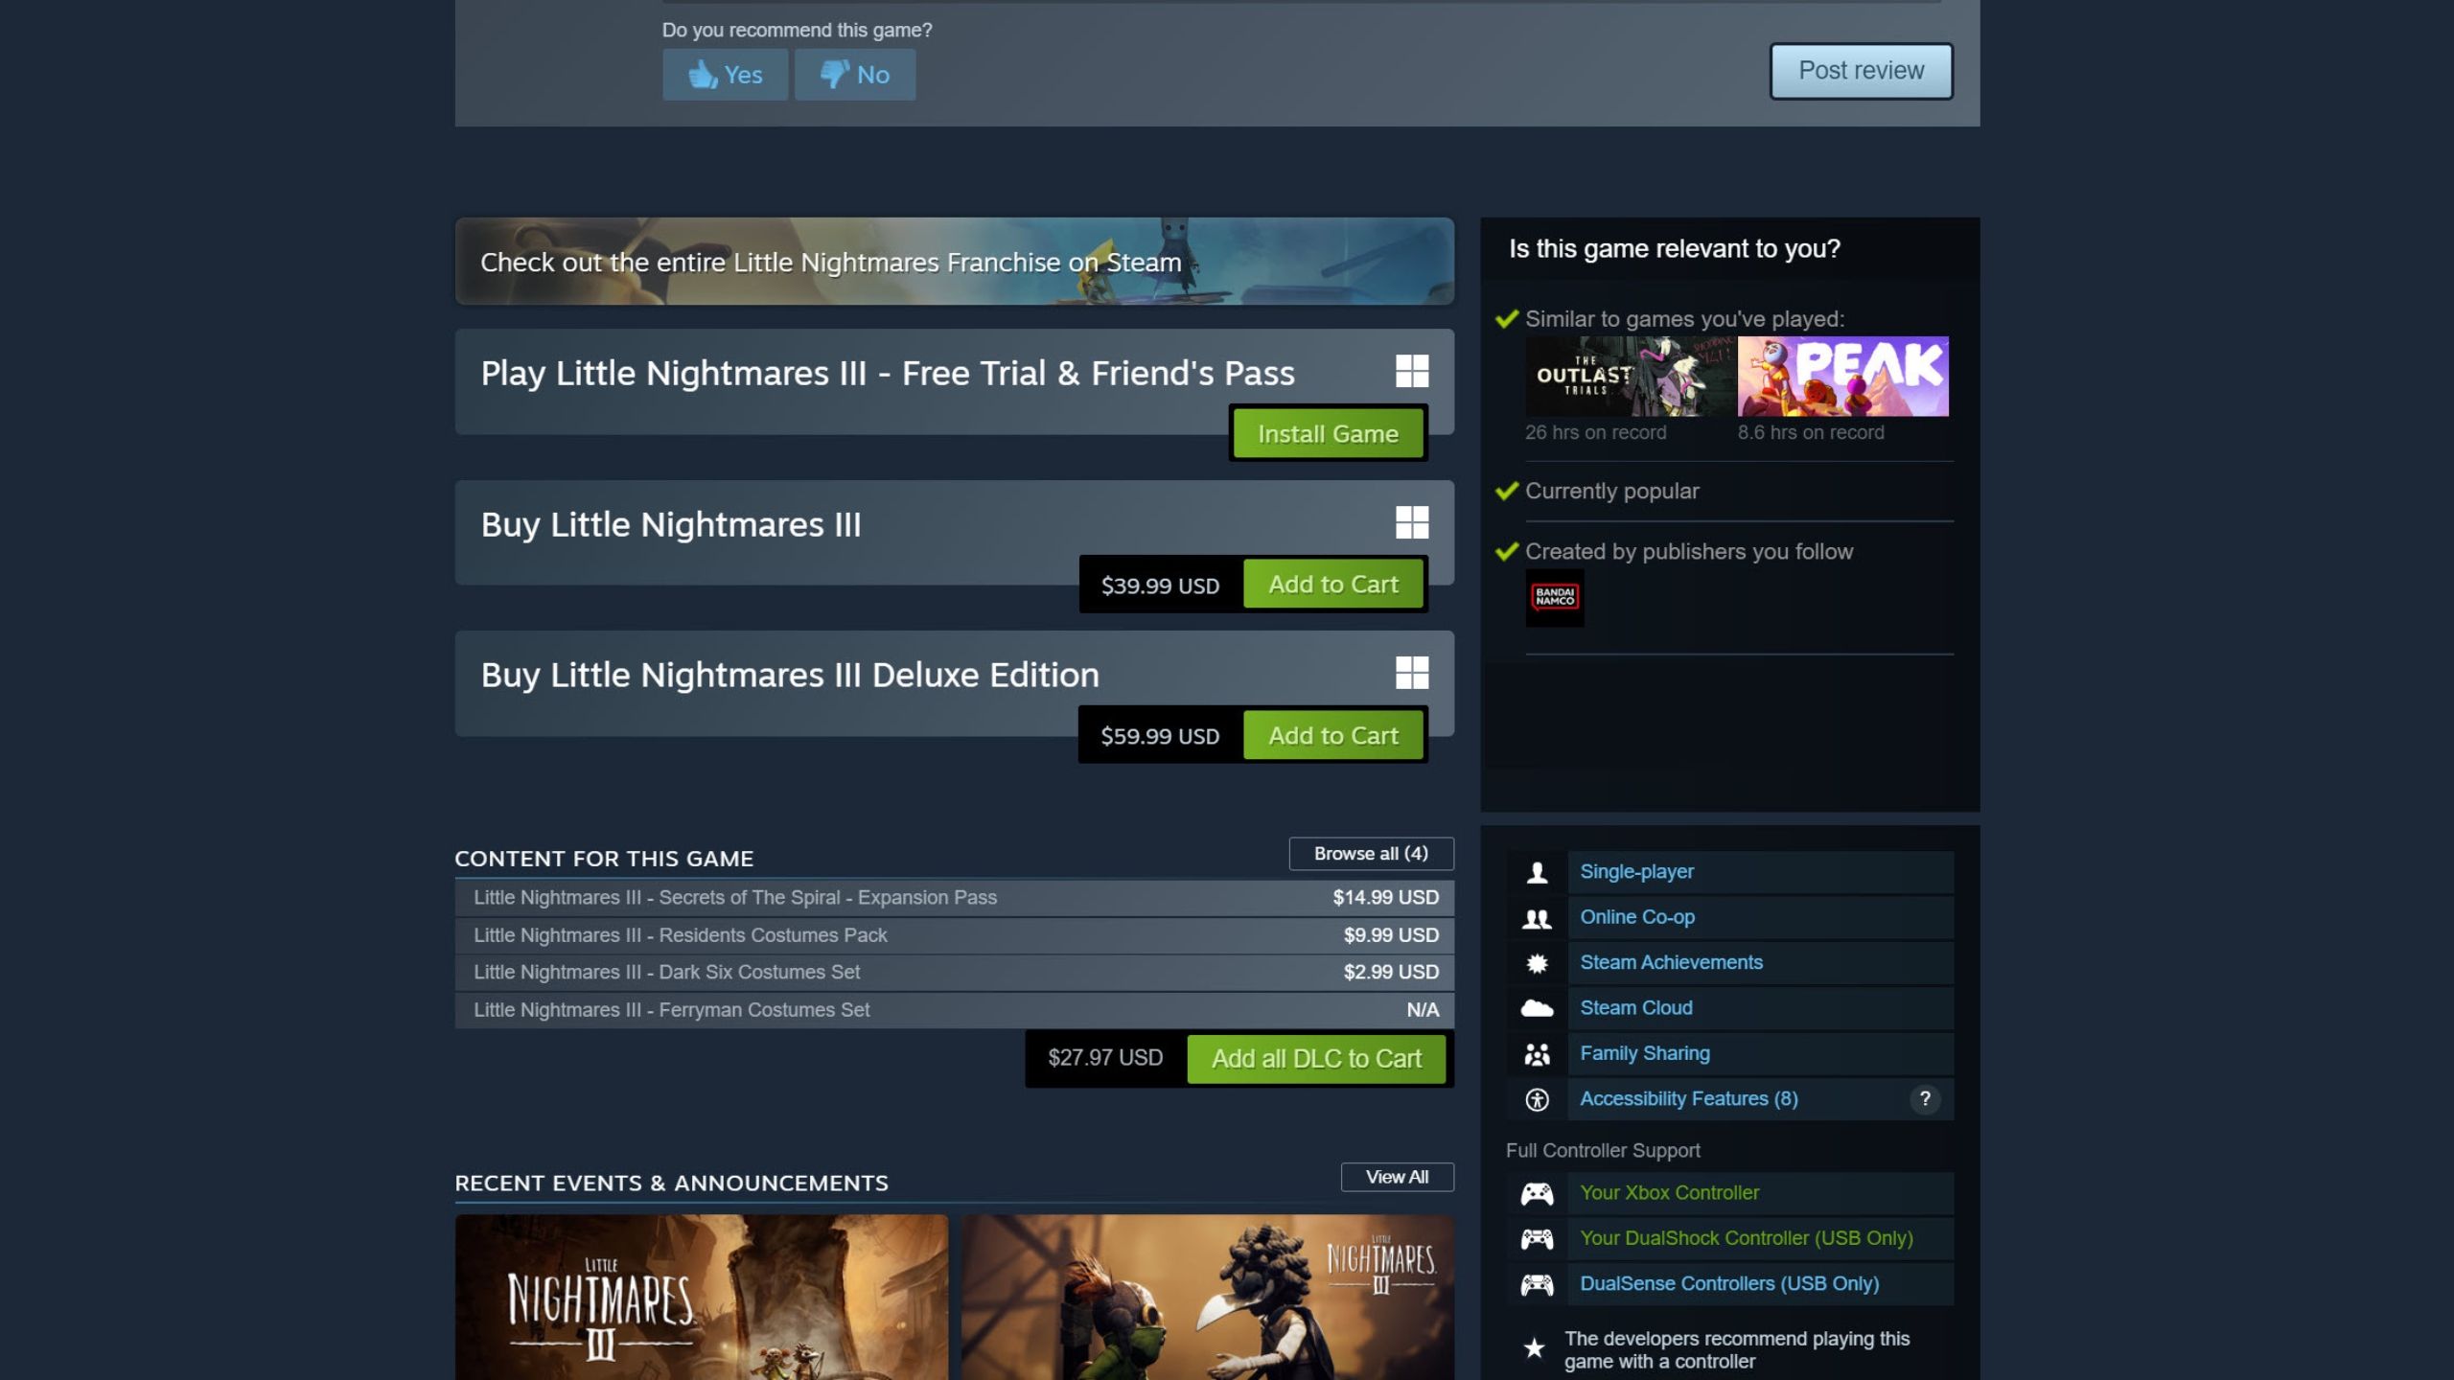The image size is (2454, 1380).
Task: Click the Steam Achievements burst icon
Action: pyautogui.click(x=1538, y=962)
